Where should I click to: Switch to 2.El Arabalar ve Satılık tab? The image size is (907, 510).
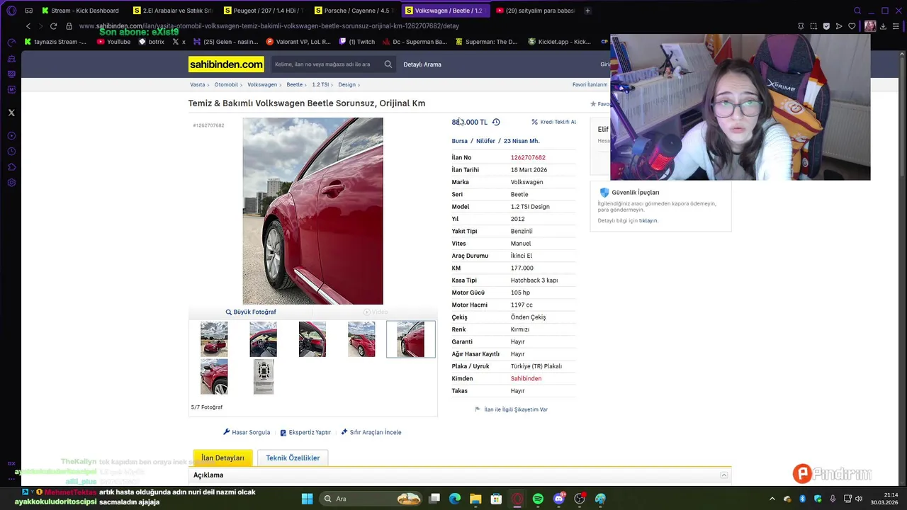pyautogui.click(x=172, y=11)
